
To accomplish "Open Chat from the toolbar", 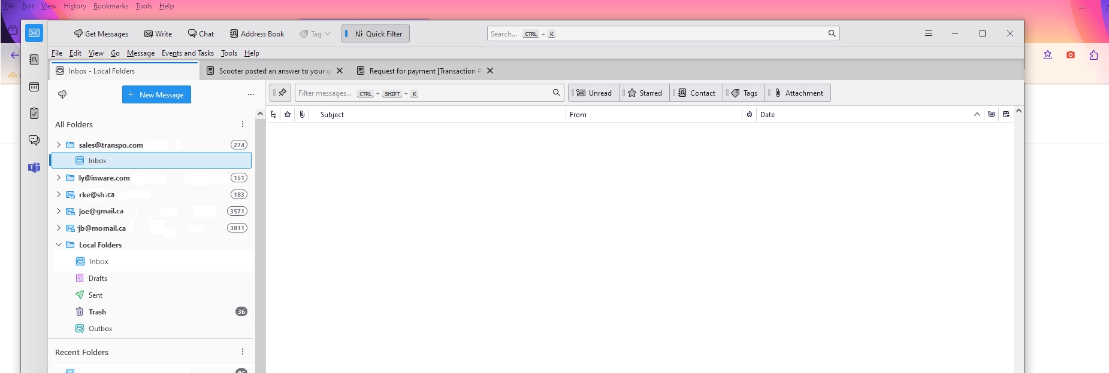I will tap(201, 34).
